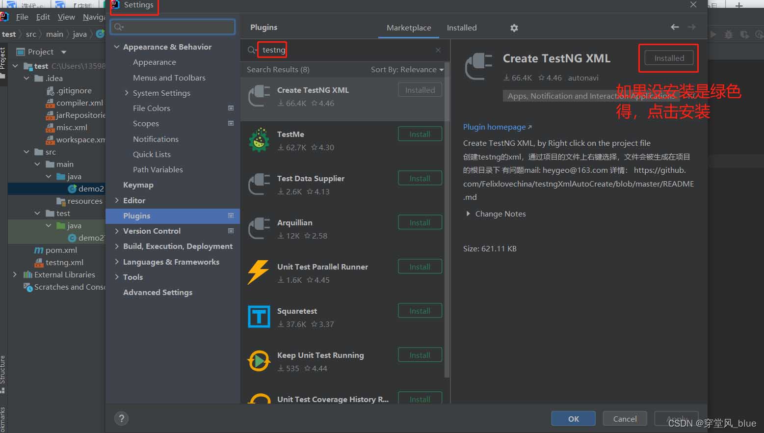Click External Libraries icon in project tree
Screen dimensions: 764x433
pyautogui.click(x=28, y=274)
